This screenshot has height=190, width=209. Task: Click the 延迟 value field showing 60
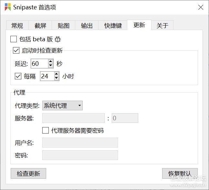39,64
